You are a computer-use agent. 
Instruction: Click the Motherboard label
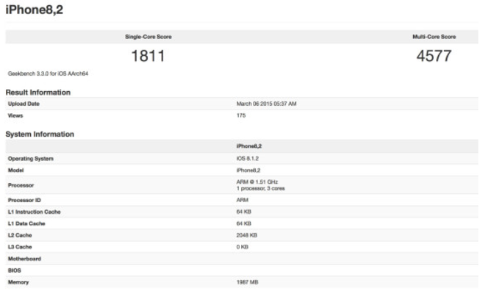coord(24,259)
